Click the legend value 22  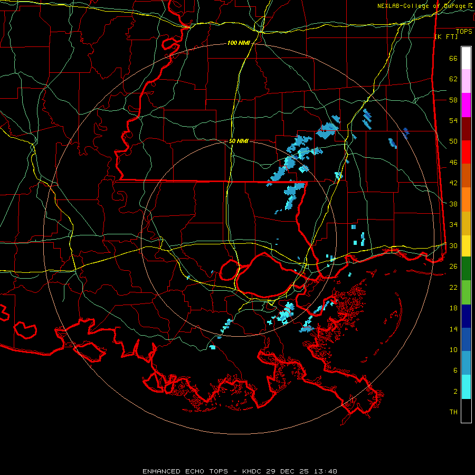pos(453,287)
